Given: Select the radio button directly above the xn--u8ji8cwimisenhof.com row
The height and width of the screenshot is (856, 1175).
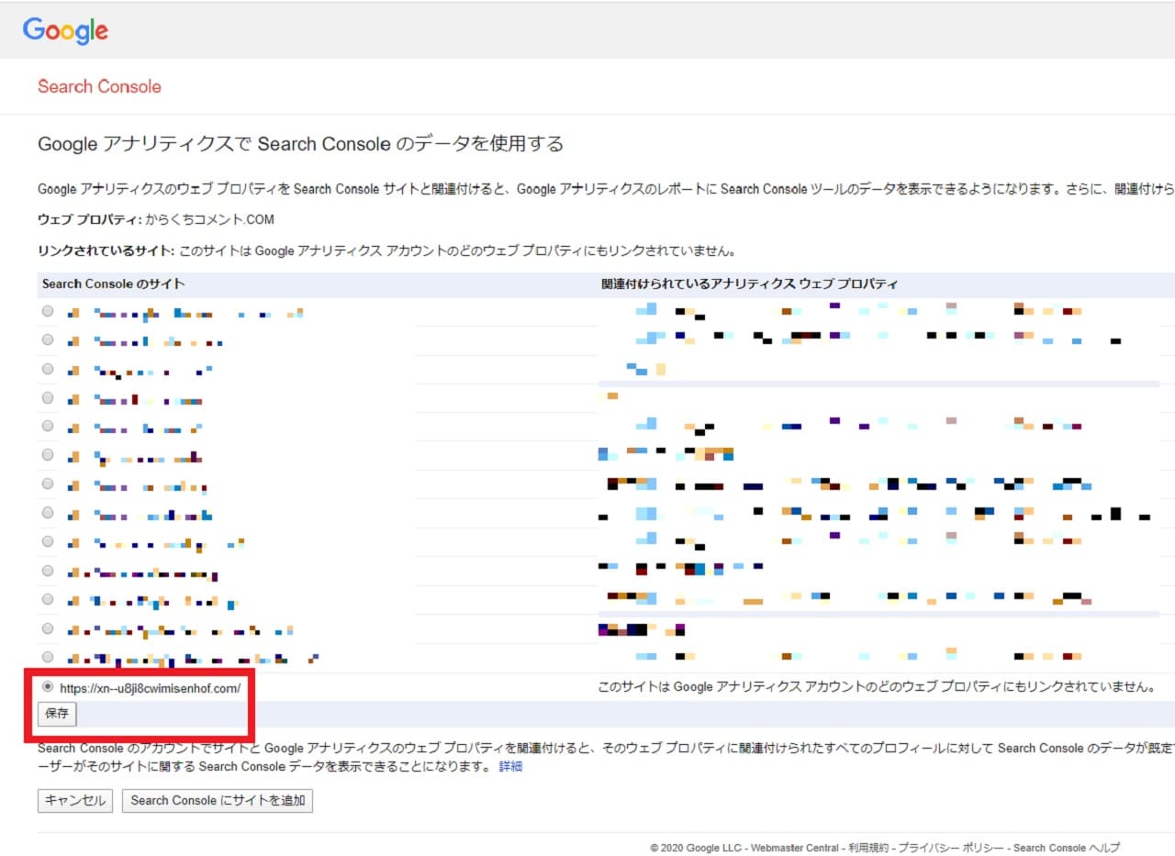Looking at the screenshot, I should tap(48, 657).
